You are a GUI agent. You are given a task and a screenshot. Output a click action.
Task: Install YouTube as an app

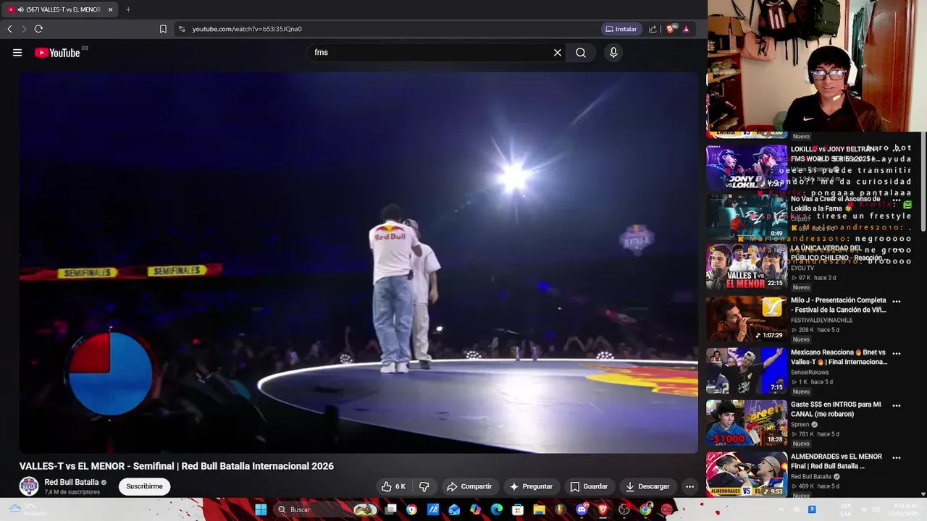[x=621, y=29]
